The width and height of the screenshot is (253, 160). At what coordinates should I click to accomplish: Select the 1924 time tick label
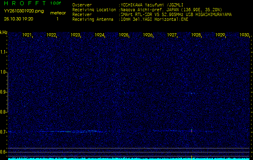coord(100,35)
